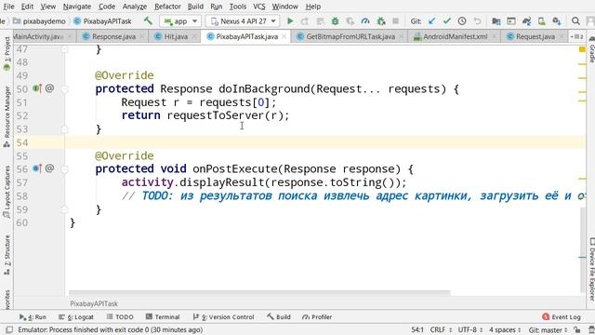Screen dimensions: 595x335
Task: Click fold end marker on line 53
Action: pyautogui.click(x=64, y=129)
